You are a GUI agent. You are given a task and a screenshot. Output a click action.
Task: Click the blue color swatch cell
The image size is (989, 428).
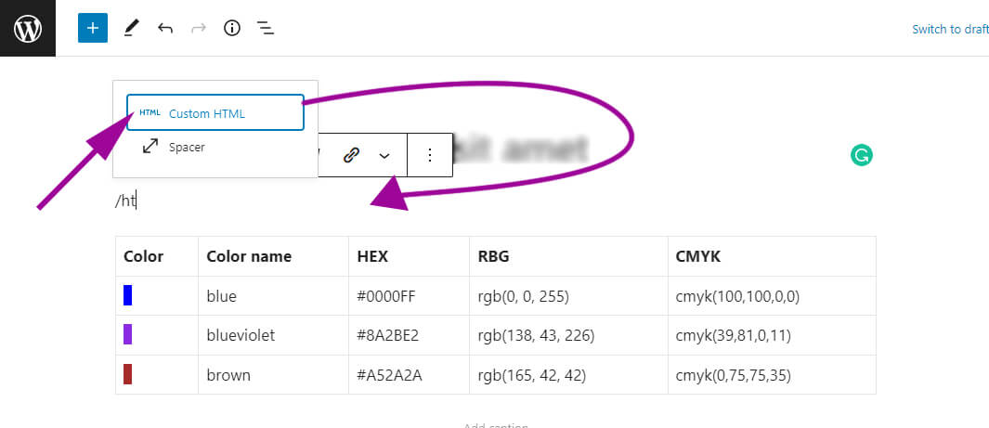pos(128,296)
